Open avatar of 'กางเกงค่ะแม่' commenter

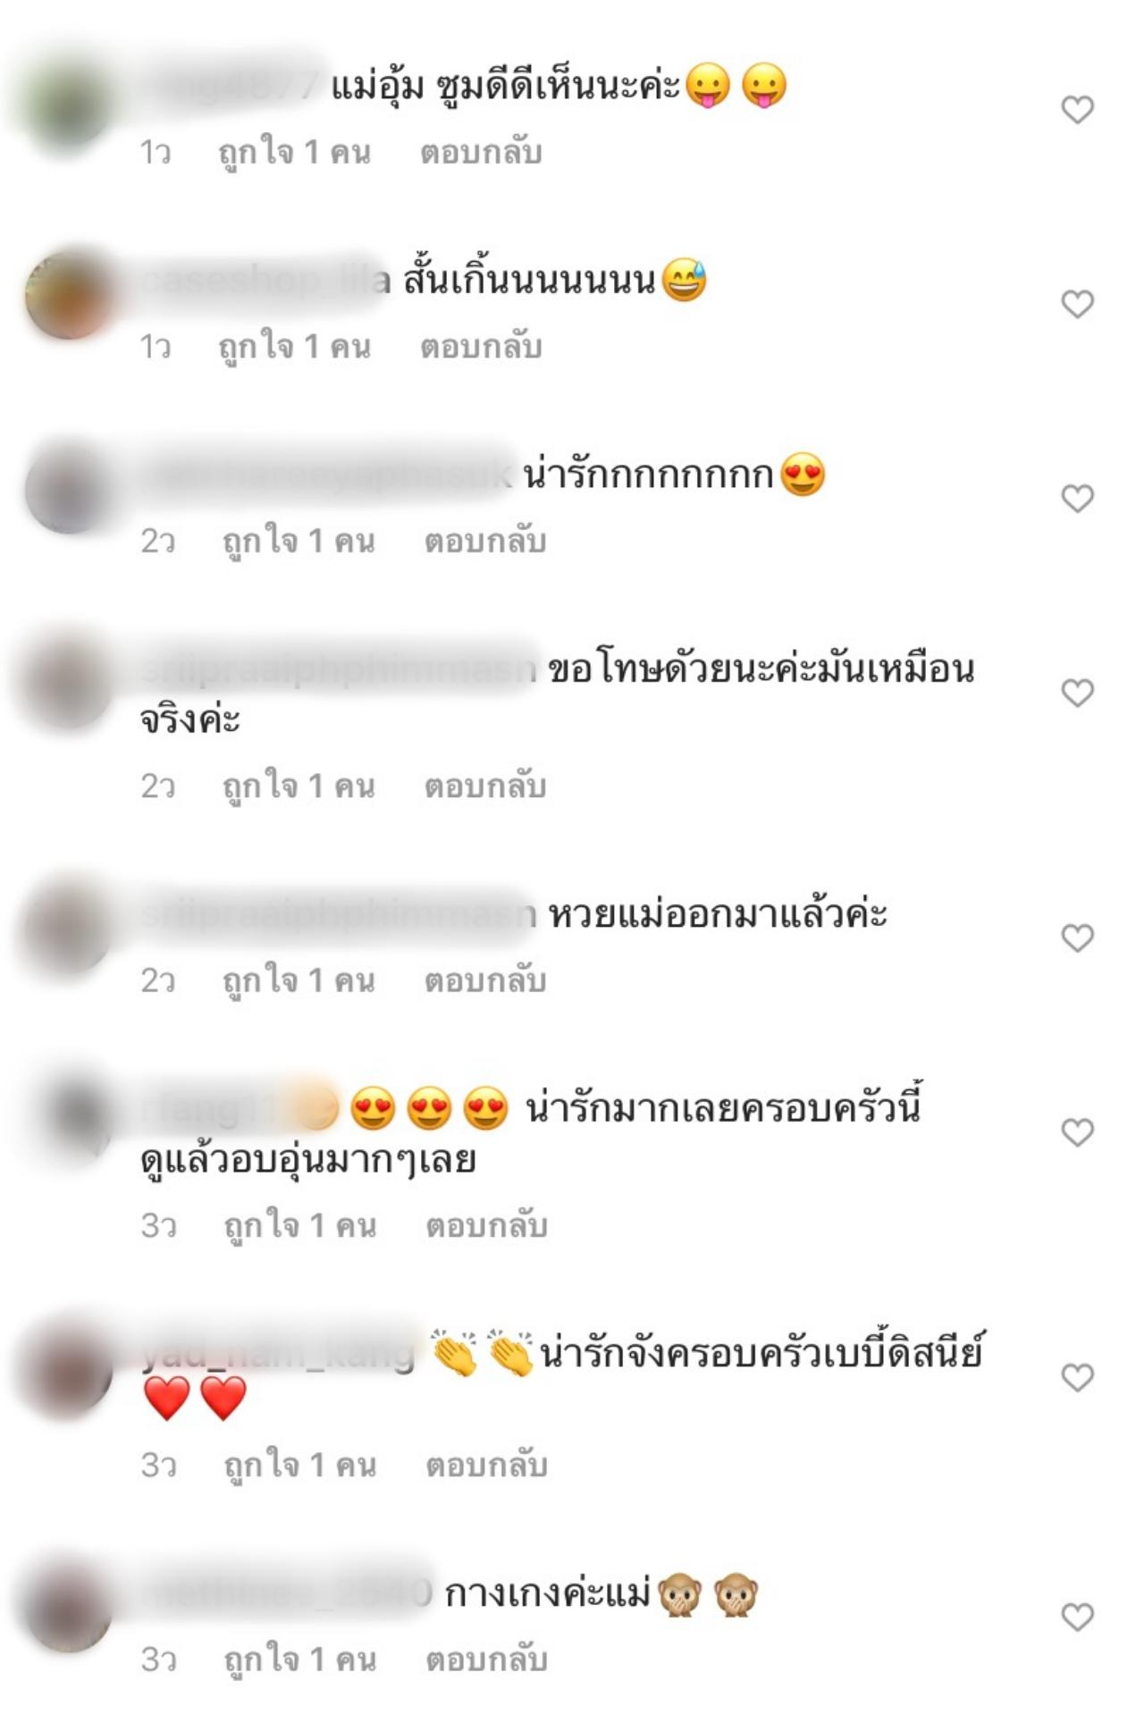point(69,1608)
